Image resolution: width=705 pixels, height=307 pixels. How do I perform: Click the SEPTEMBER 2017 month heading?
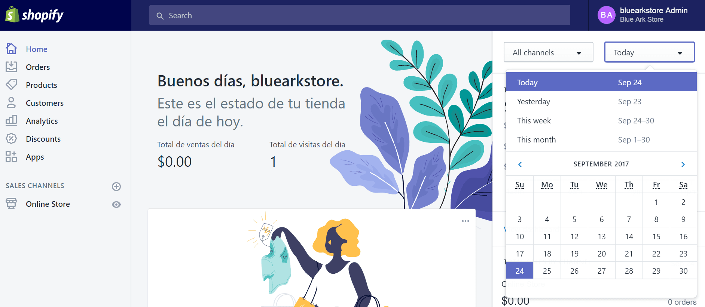601,164
